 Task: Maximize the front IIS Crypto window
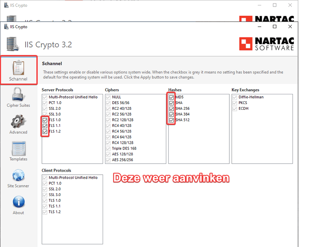[275, 27]
